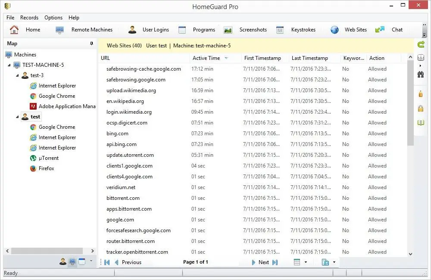This screenshot has width=431, height=280.
Task: Click the list scroll down arrow
Action: (410, 254)
